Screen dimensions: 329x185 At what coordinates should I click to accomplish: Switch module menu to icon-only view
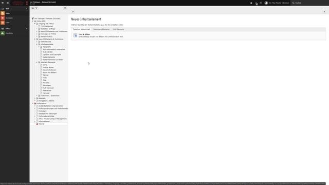tap(8, 3)
